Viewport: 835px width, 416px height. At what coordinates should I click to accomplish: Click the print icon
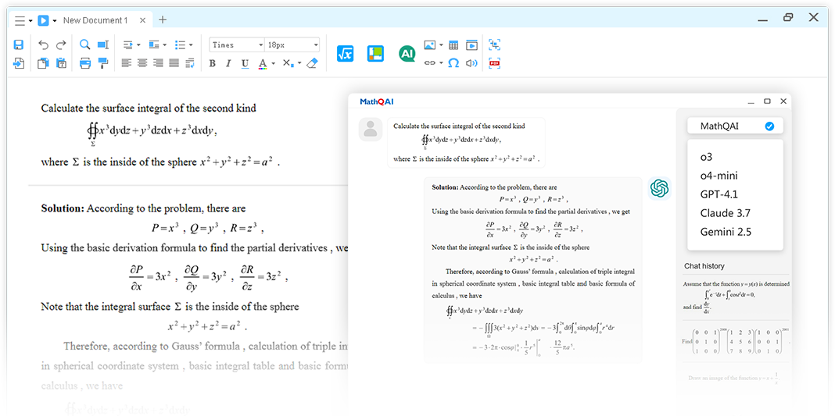point(84,63)
